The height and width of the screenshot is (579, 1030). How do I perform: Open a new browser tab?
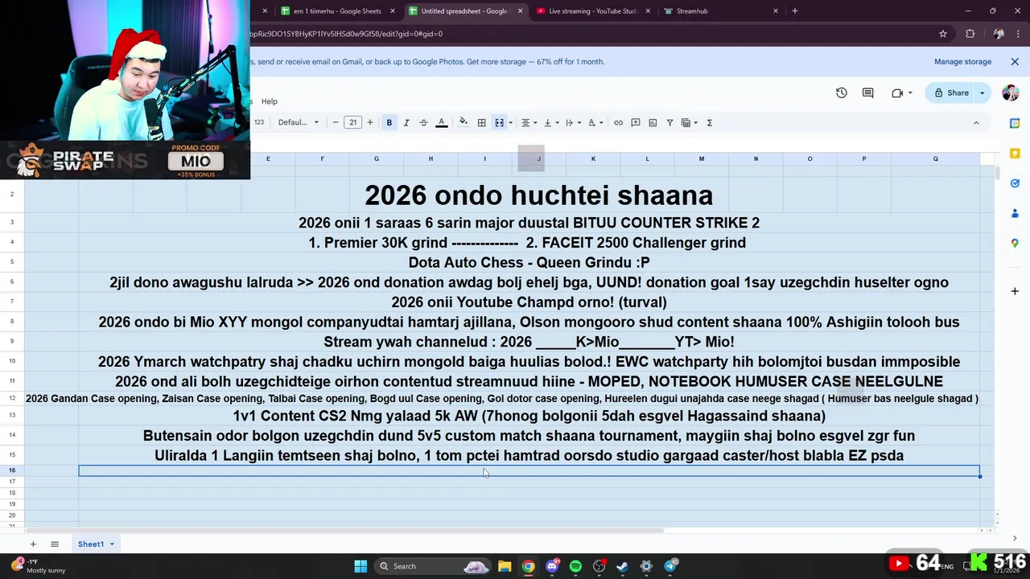pyautogui.click(x=794, y=11)
